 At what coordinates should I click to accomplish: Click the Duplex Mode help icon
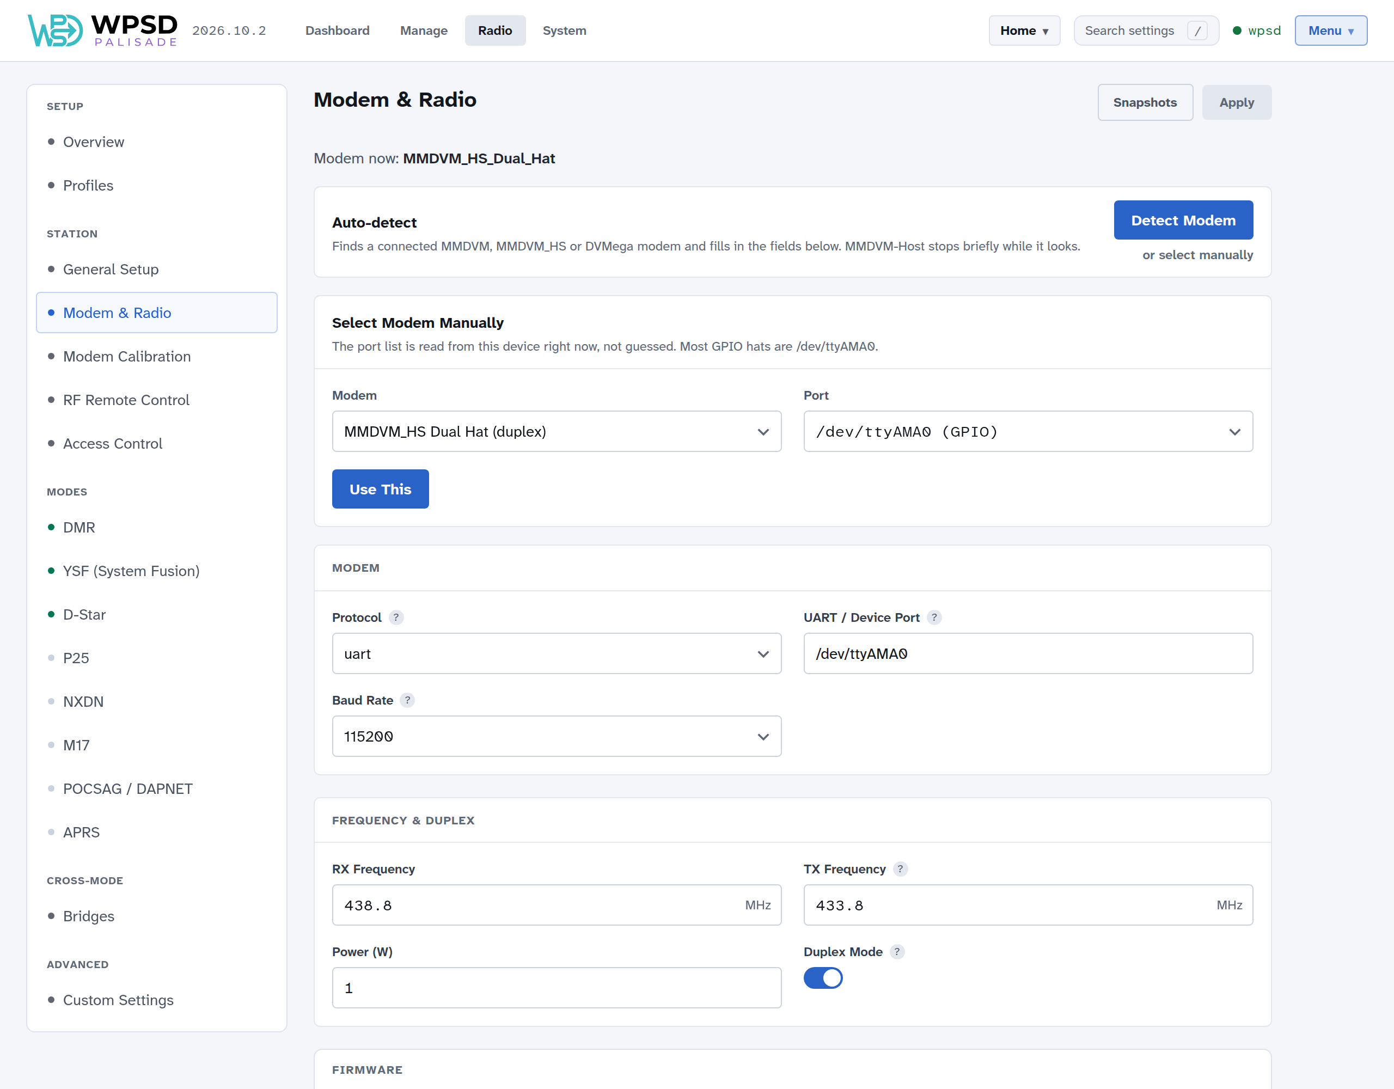897,952
